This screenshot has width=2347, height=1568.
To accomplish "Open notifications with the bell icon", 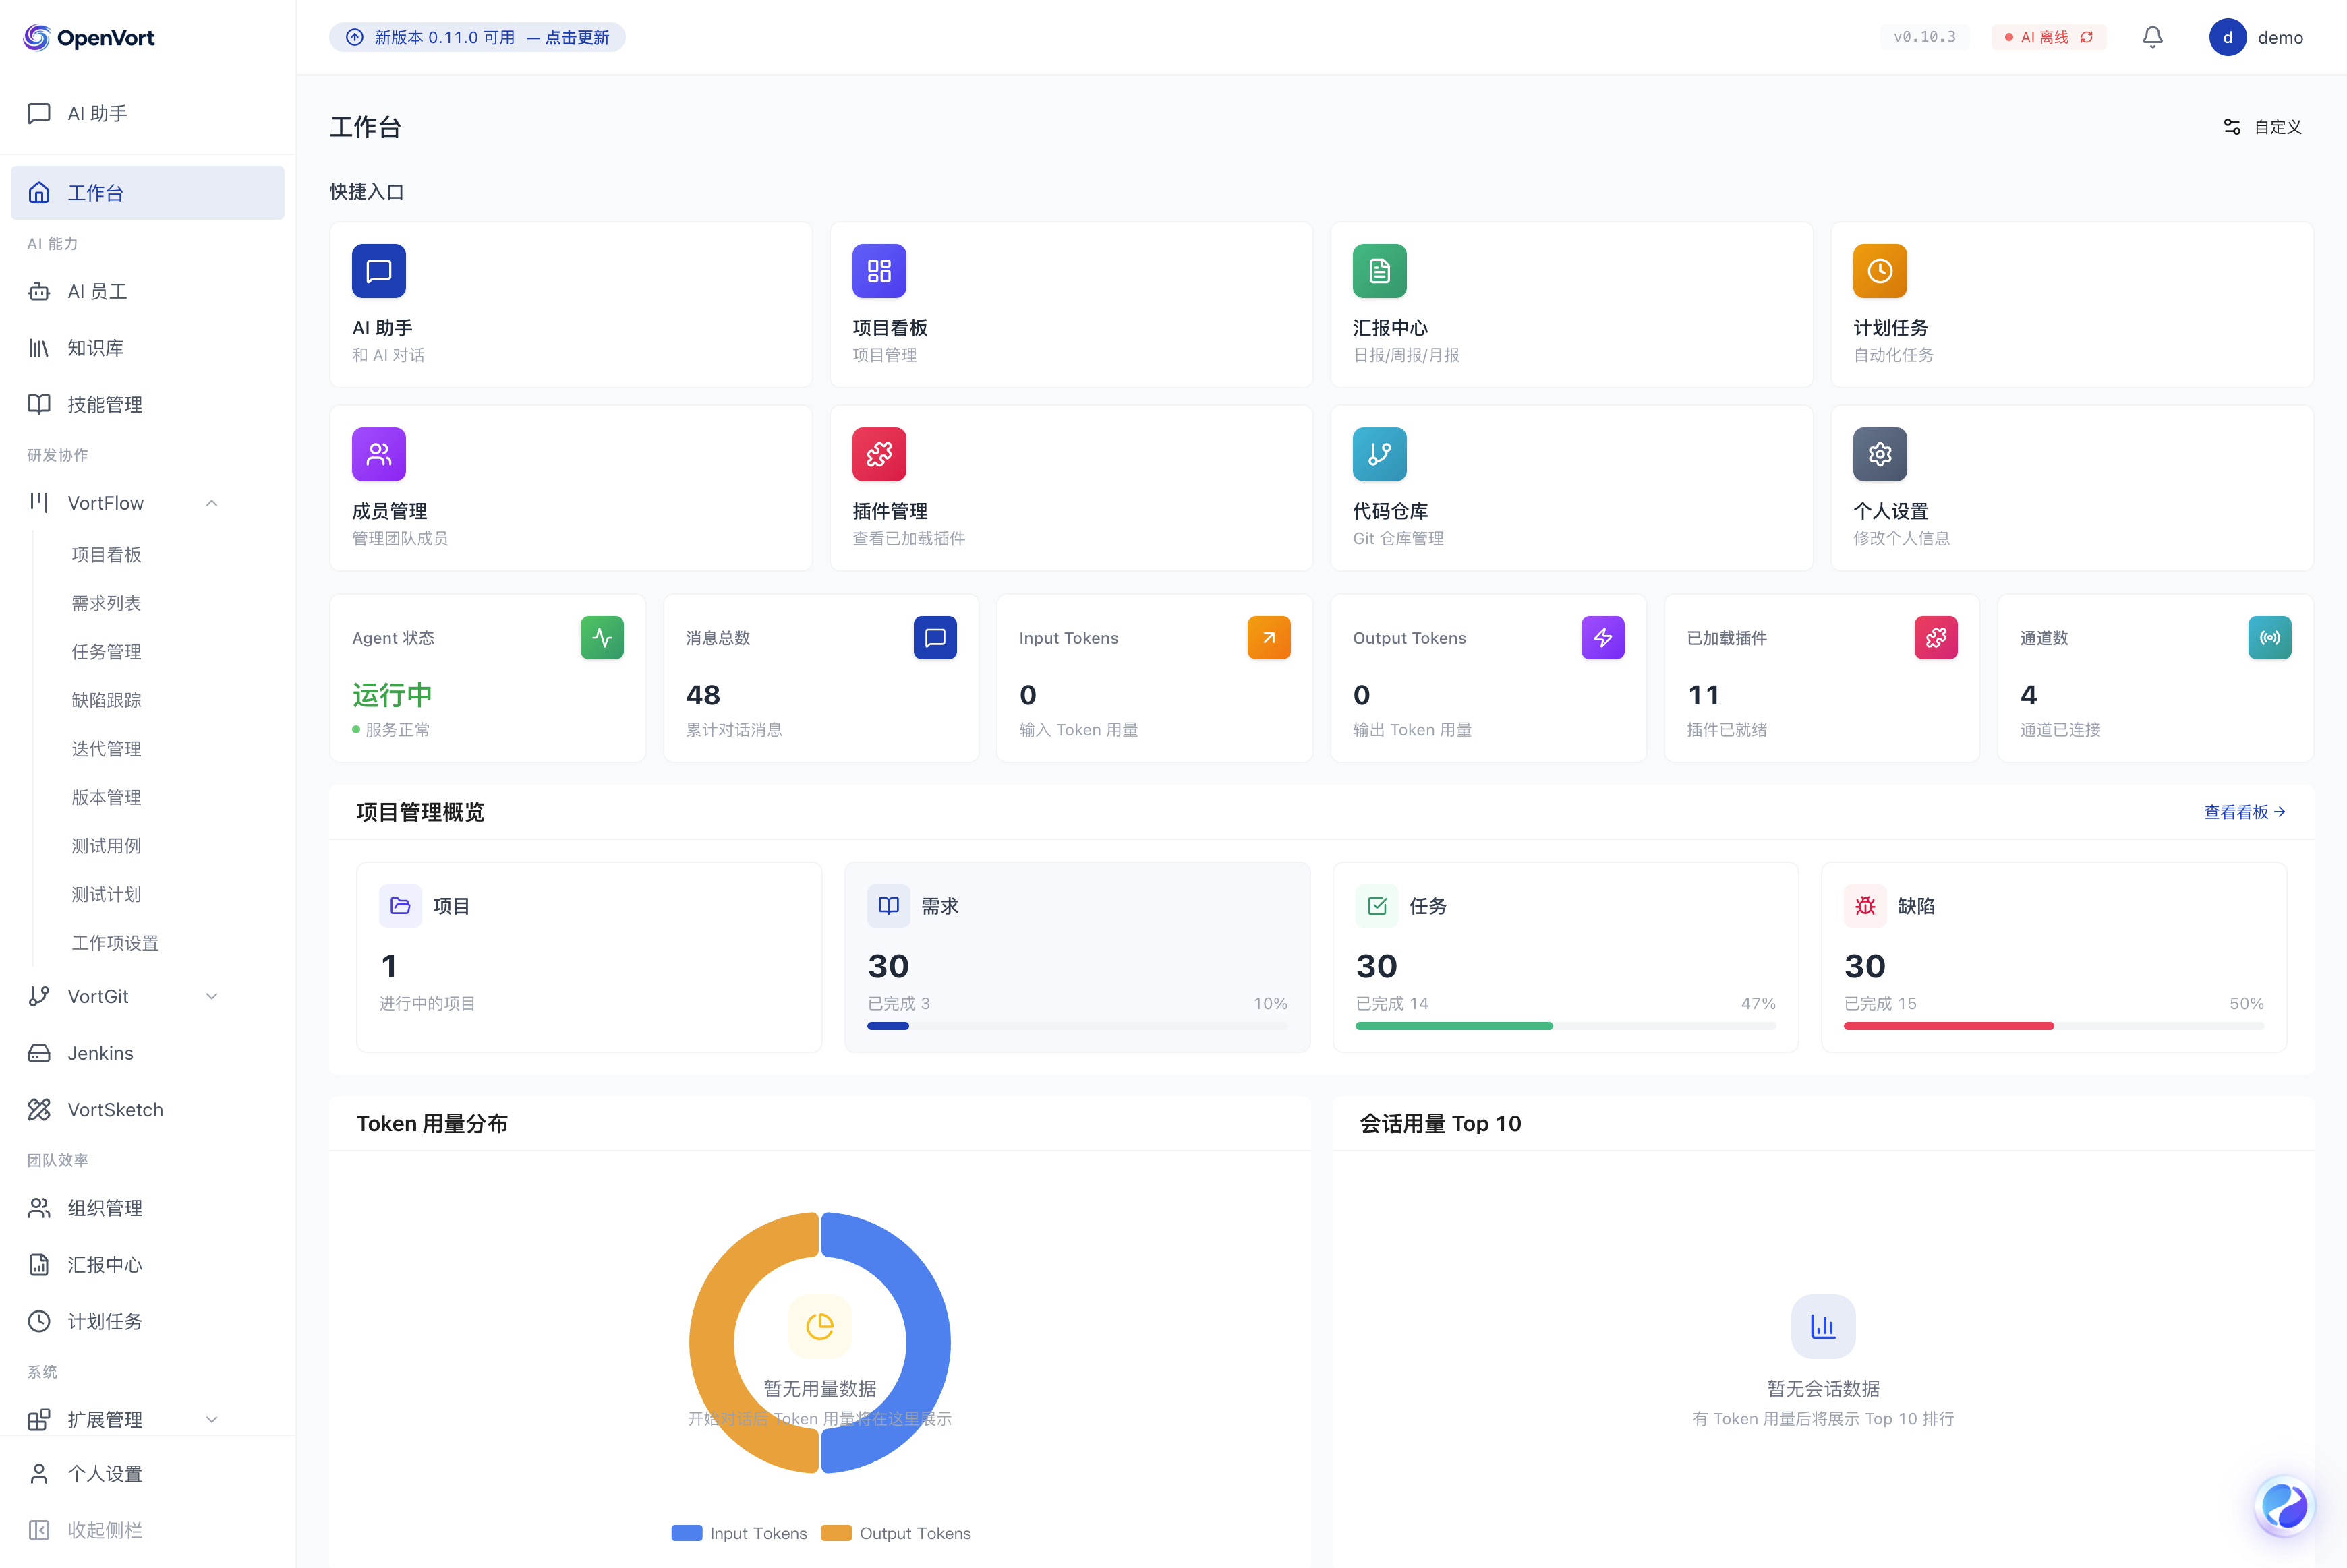I will (x=2153, y=37).
